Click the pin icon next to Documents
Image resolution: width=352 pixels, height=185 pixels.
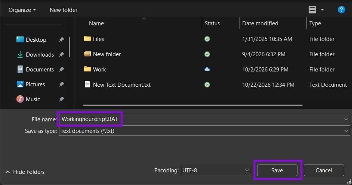pos(61,69)
